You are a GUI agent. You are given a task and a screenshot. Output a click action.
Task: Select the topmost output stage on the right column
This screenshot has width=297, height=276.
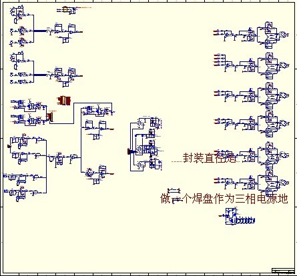pos(273,35)
